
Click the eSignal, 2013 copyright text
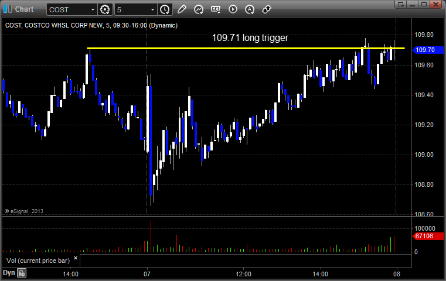pyautogui.click(x=24, y=211)
